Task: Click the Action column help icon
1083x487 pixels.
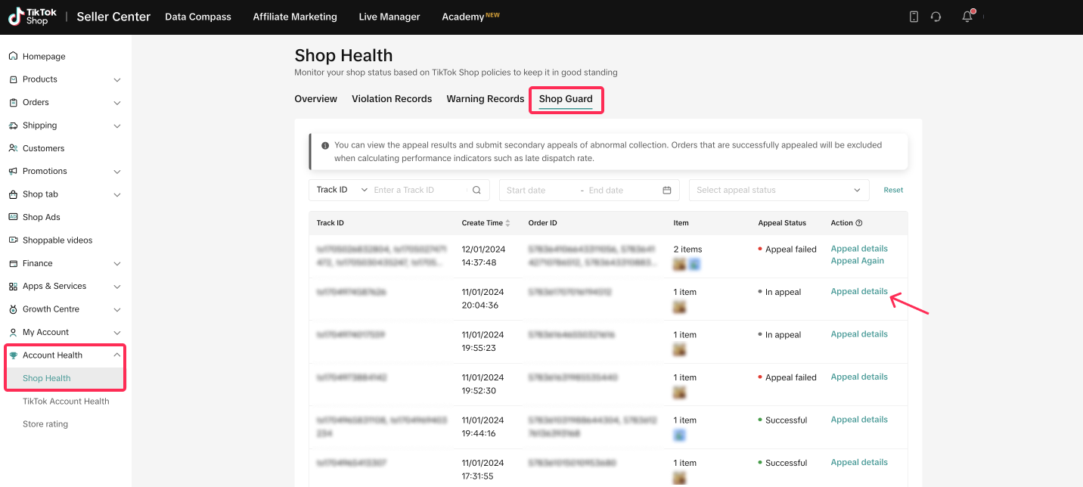Action: 859,223
